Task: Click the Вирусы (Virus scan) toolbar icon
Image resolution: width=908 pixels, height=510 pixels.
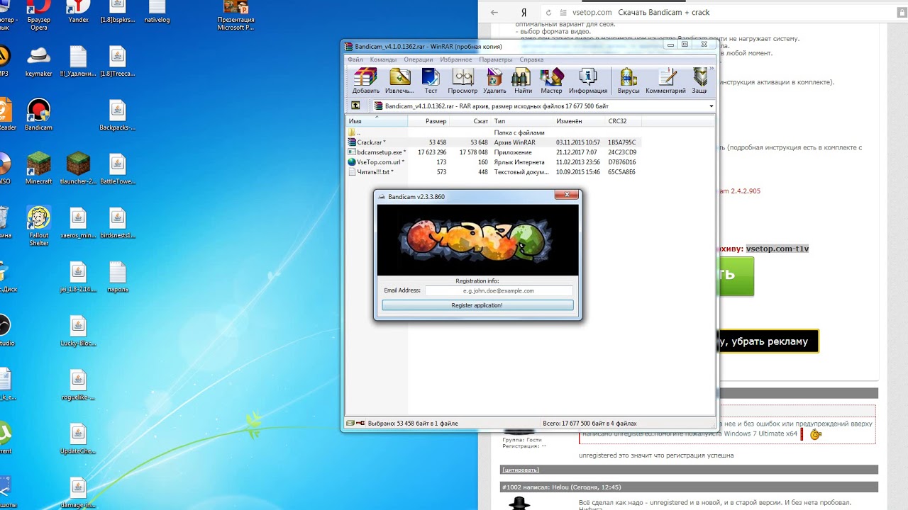Action: tap(628, 81)
